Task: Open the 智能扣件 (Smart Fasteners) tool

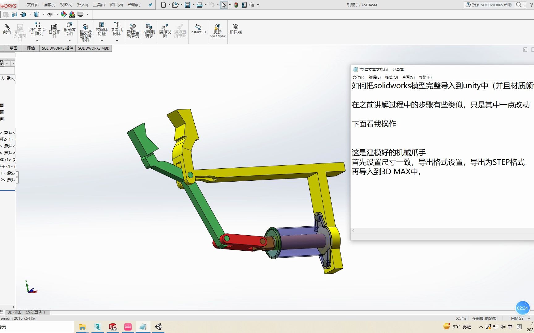Action: point(54,30)
